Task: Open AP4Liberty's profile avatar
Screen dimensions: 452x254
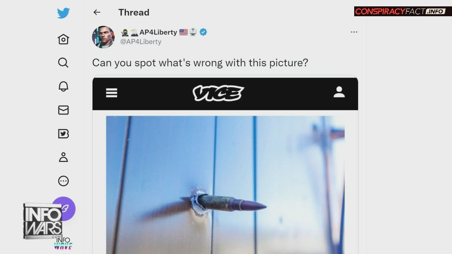Action: pos(103,37)
